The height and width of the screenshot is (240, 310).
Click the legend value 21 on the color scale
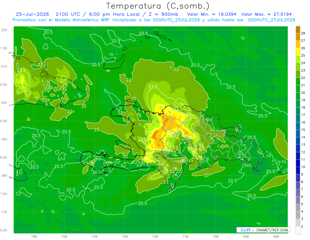(303, 85)
